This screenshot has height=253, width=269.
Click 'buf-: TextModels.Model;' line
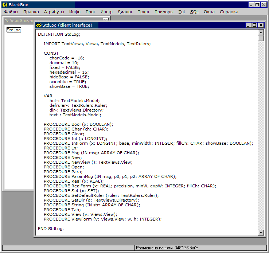coord(75,101)
